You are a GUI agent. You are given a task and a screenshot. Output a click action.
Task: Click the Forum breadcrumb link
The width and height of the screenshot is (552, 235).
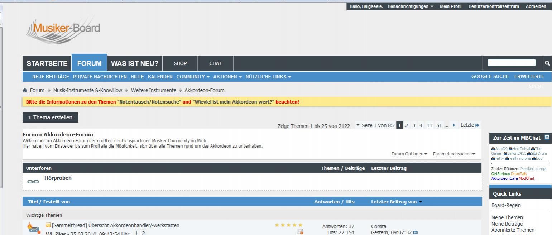coord(37,90)
